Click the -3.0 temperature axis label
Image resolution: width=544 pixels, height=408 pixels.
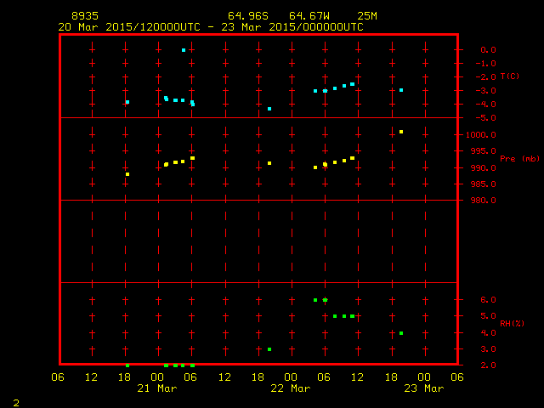coord(485,91)
